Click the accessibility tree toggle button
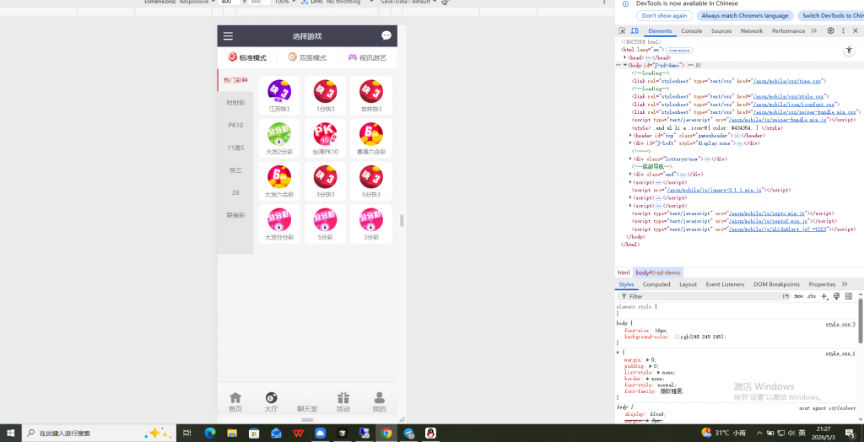This screenshot has height=442, width=864. (848, 50)
